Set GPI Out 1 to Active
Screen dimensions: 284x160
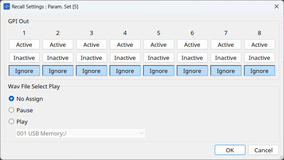coord(24,45)
